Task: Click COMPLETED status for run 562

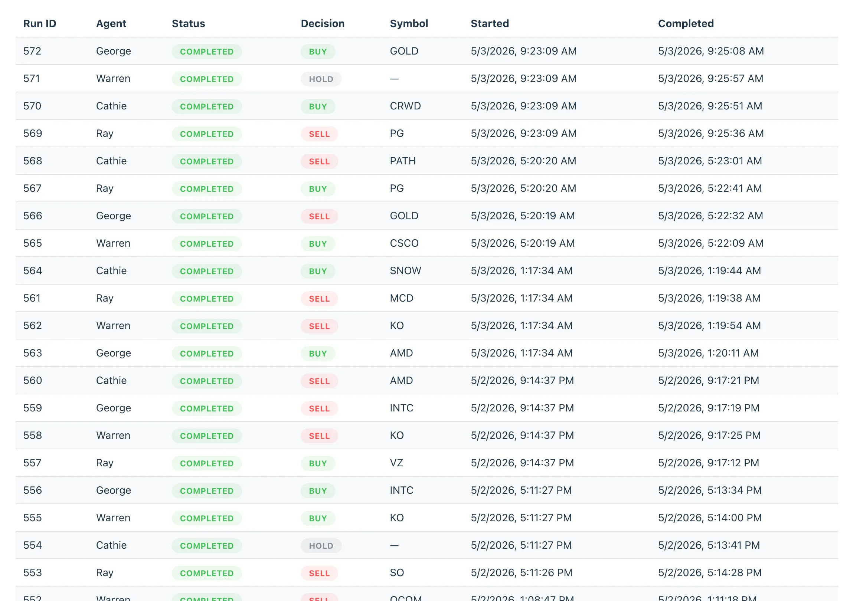Action: (x=207, y=326)
